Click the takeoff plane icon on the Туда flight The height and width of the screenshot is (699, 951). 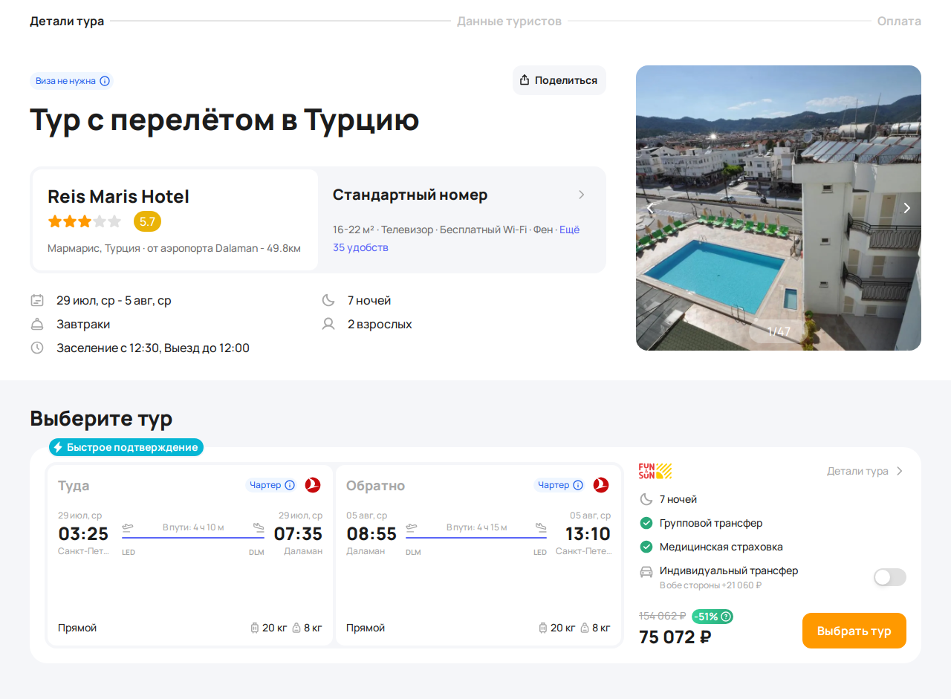click(x=128, y=527)
